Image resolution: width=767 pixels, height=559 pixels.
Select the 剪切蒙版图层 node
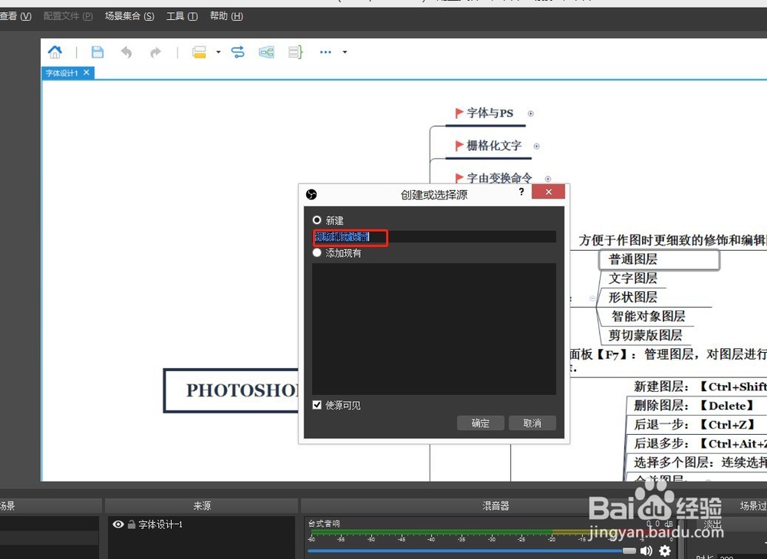pyautogui.click(x=645, y=335)
